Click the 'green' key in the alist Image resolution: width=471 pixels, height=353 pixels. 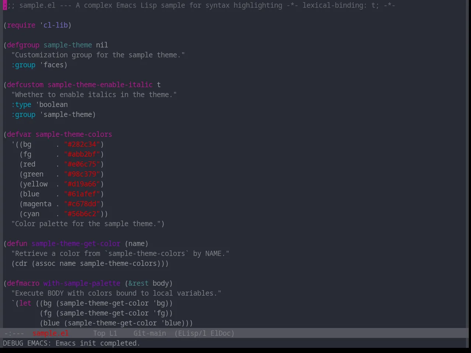(33, 174)
